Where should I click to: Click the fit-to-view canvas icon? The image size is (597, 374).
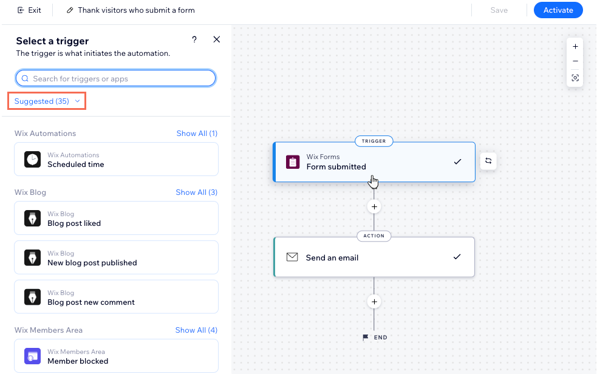pyautogui.click(x=575, y=78)
